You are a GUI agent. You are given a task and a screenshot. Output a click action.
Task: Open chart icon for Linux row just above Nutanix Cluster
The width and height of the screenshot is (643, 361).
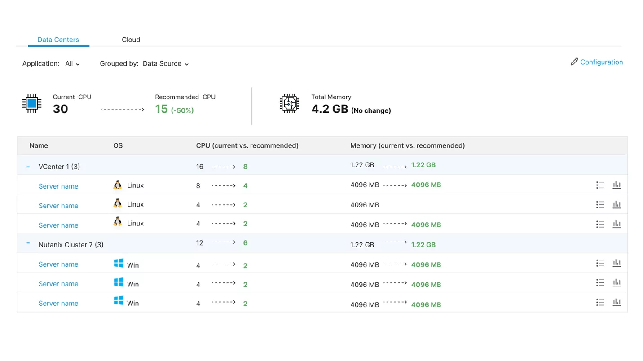point(617,224)
